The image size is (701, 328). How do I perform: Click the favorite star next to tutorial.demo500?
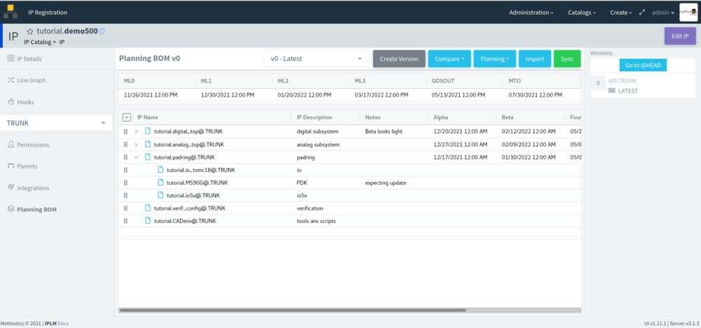click(30, 31)
